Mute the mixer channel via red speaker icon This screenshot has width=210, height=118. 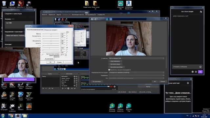pos(111,87)
